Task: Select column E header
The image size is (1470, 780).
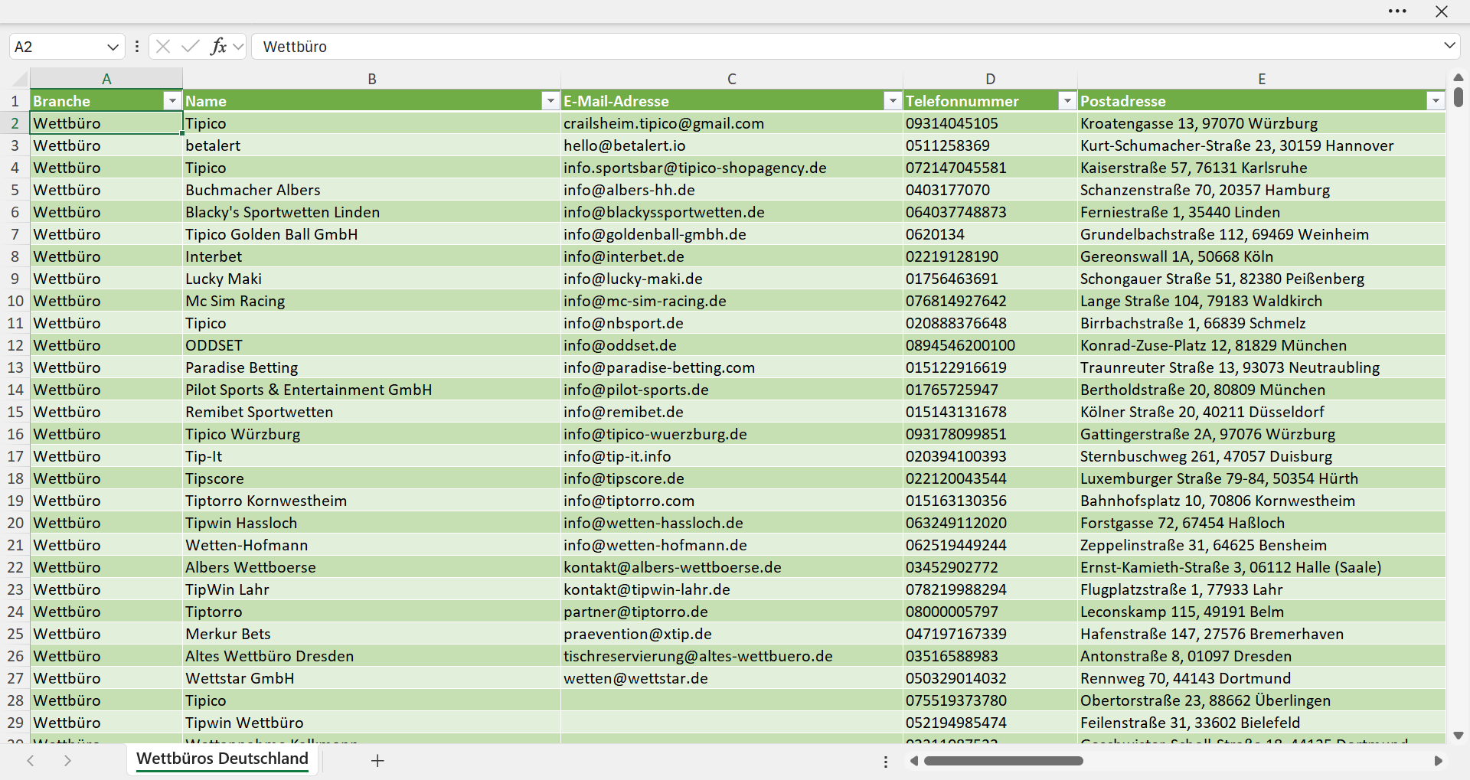Action: 1262,78
